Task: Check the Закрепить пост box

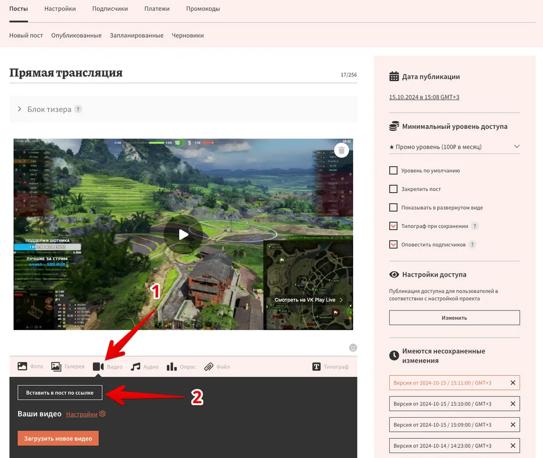Action: pyautogui.click(x=393, y=189)
